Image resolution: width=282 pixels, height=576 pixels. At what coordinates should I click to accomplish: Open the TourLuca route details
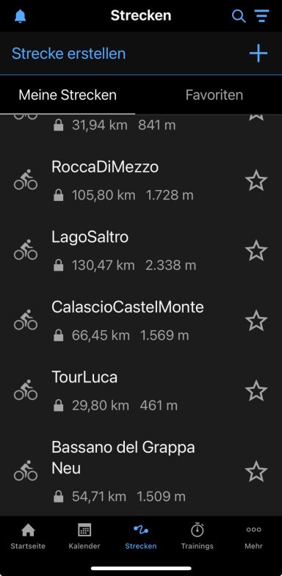point(141,391)
